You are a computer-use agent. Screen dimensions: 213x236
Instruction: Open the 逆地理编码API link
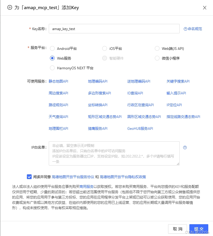(139, 81)
